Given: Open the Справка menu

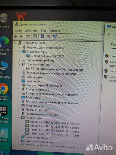Looking at the screenshot, I should click(x=55, y=30).
